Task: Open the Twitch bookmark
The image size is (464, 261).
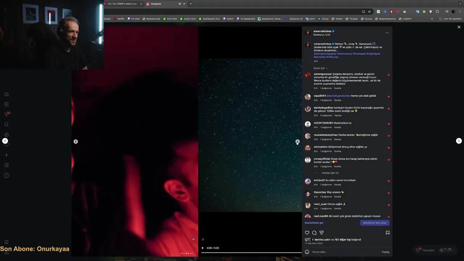Action: pyautogui.click(x=228, y=19)
